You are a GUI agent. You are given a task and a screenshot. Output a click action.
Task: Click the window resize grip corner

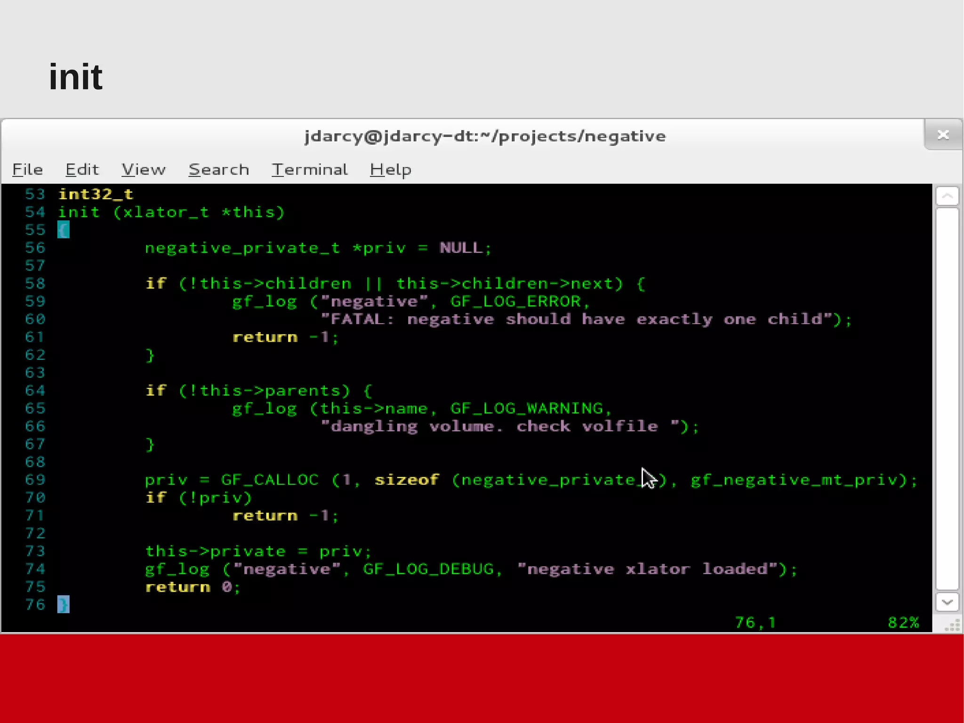952,626
